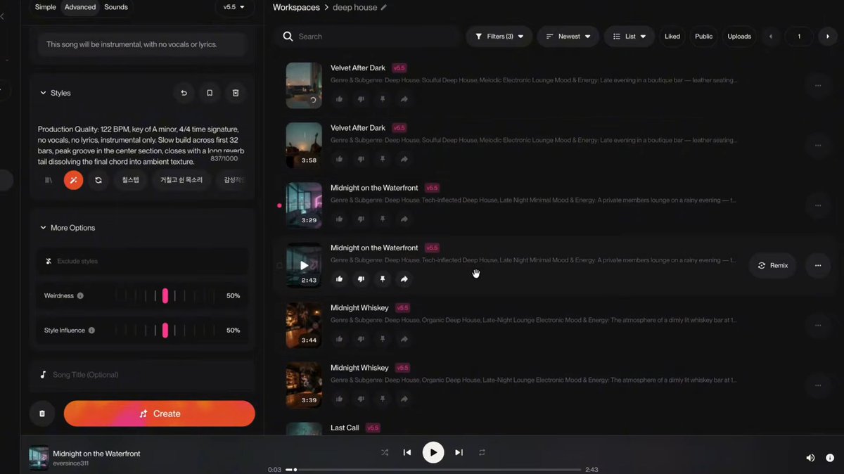The height and width of the screenshot is (474, 844).
Task: Click the page number 1 box
Action: pos(799,37)
